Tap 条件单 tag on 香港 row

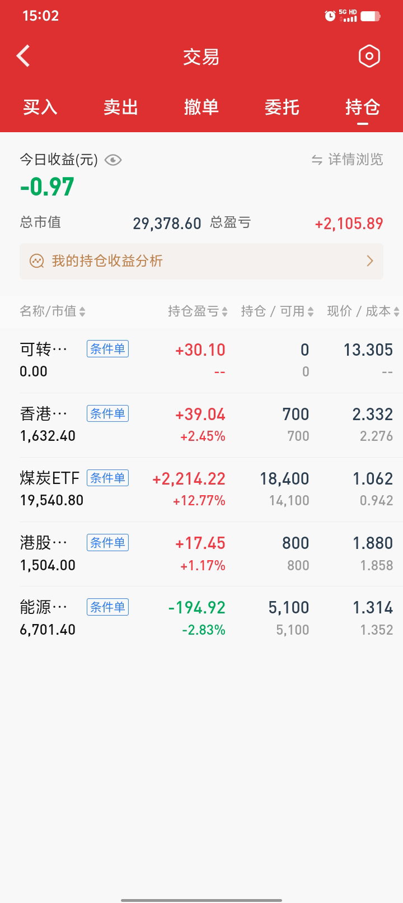[x=107, y=413]
